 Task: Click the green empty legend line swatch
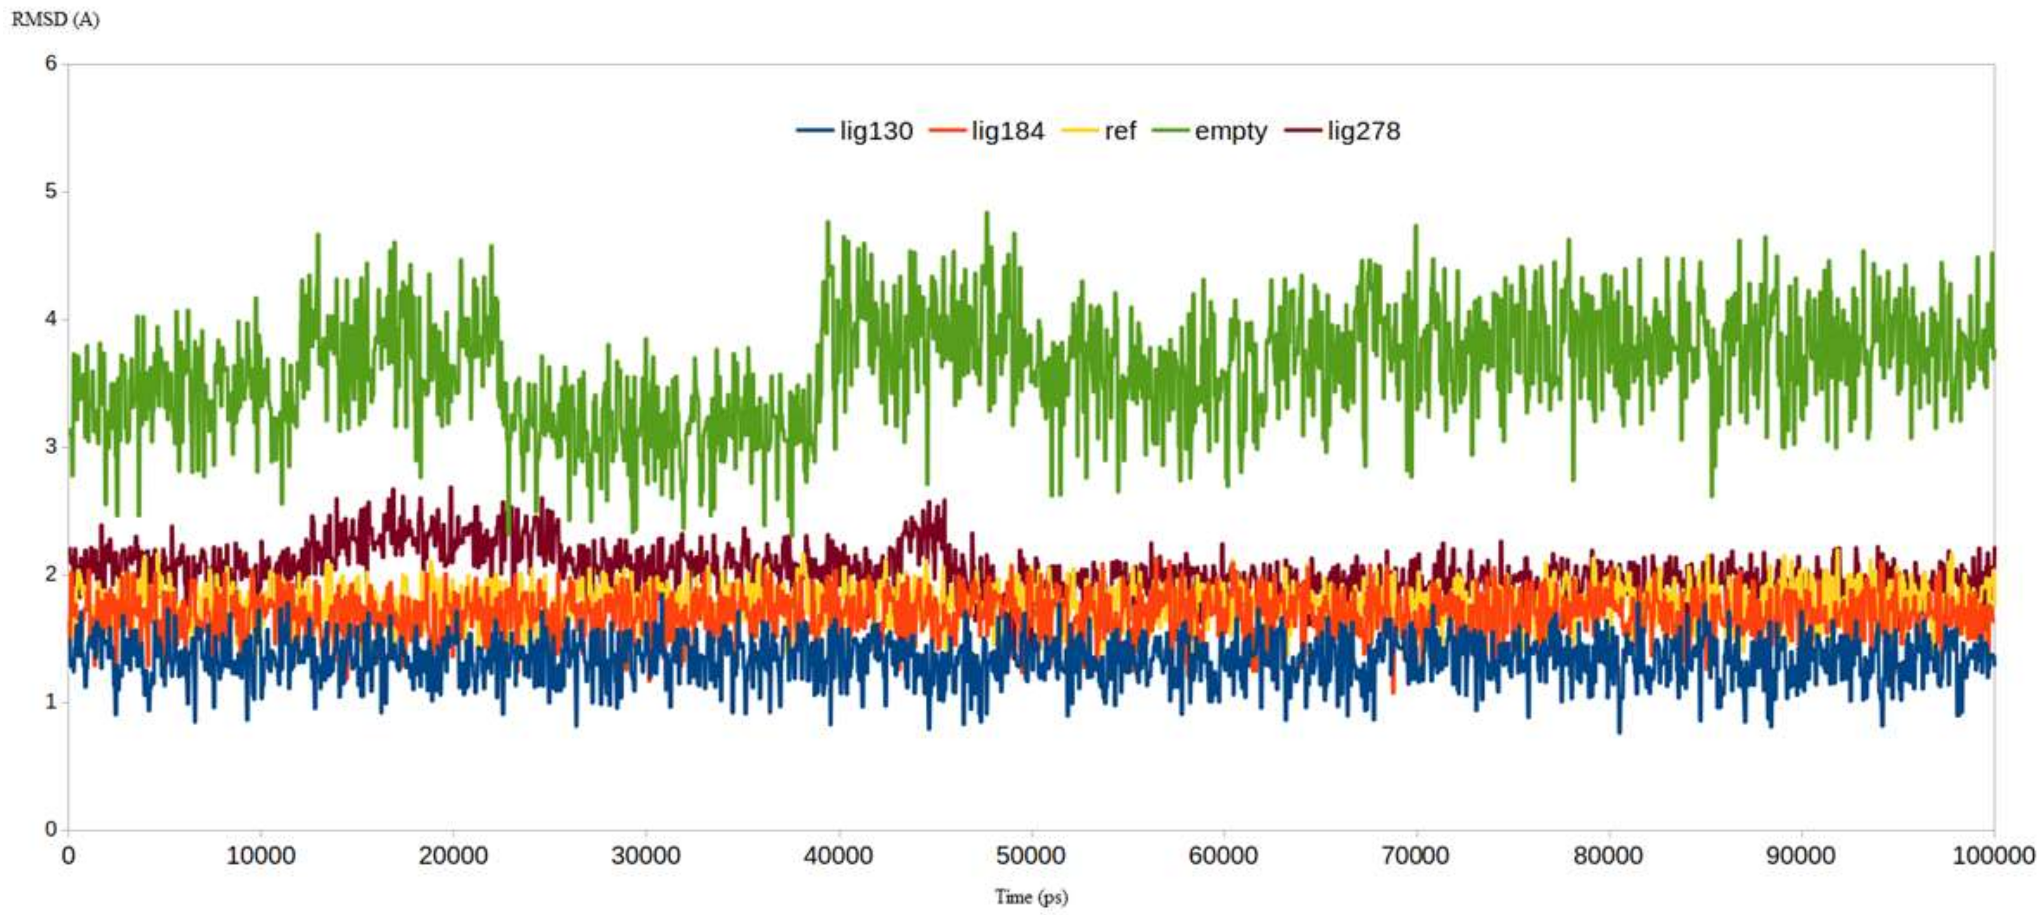(1170, 131)
